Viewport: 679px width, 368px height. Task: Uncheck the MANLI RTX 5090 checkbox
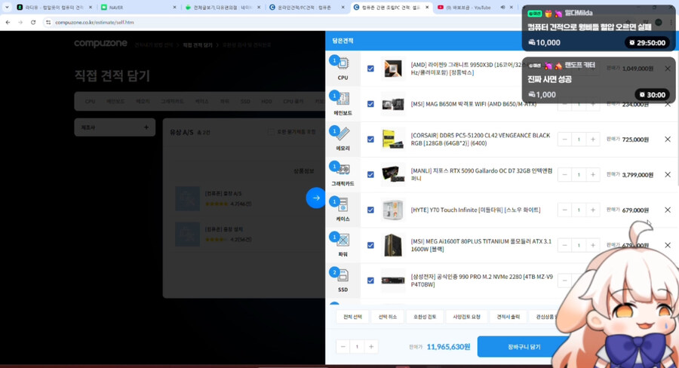pos(370,174)
